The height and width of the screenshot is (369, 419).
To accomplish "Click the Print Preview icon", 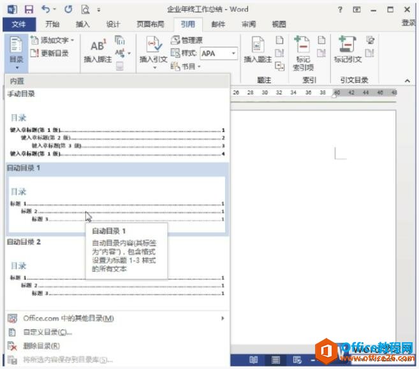I will pos(85,10).
